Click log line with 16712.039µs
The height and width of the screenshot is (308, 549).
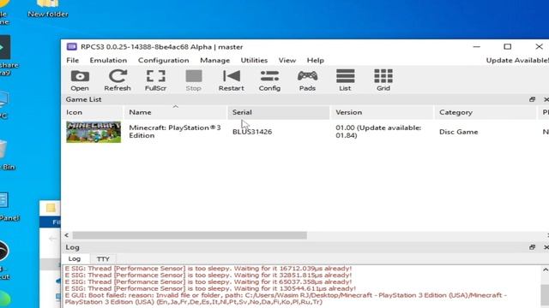pyautogui.click(x=208, y=269)
